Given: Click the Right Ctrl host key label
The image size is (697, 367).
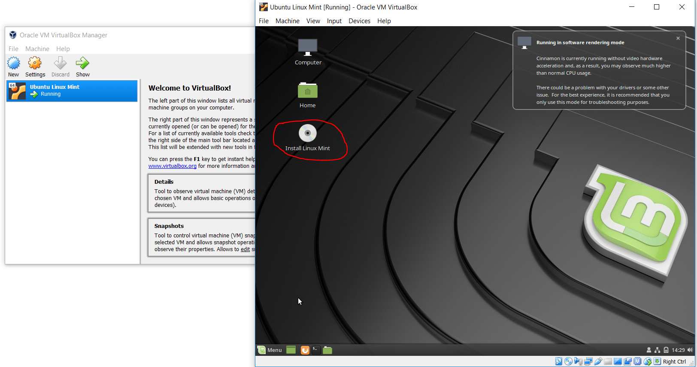Looking at the screenshot, I should tap(674, 361).
